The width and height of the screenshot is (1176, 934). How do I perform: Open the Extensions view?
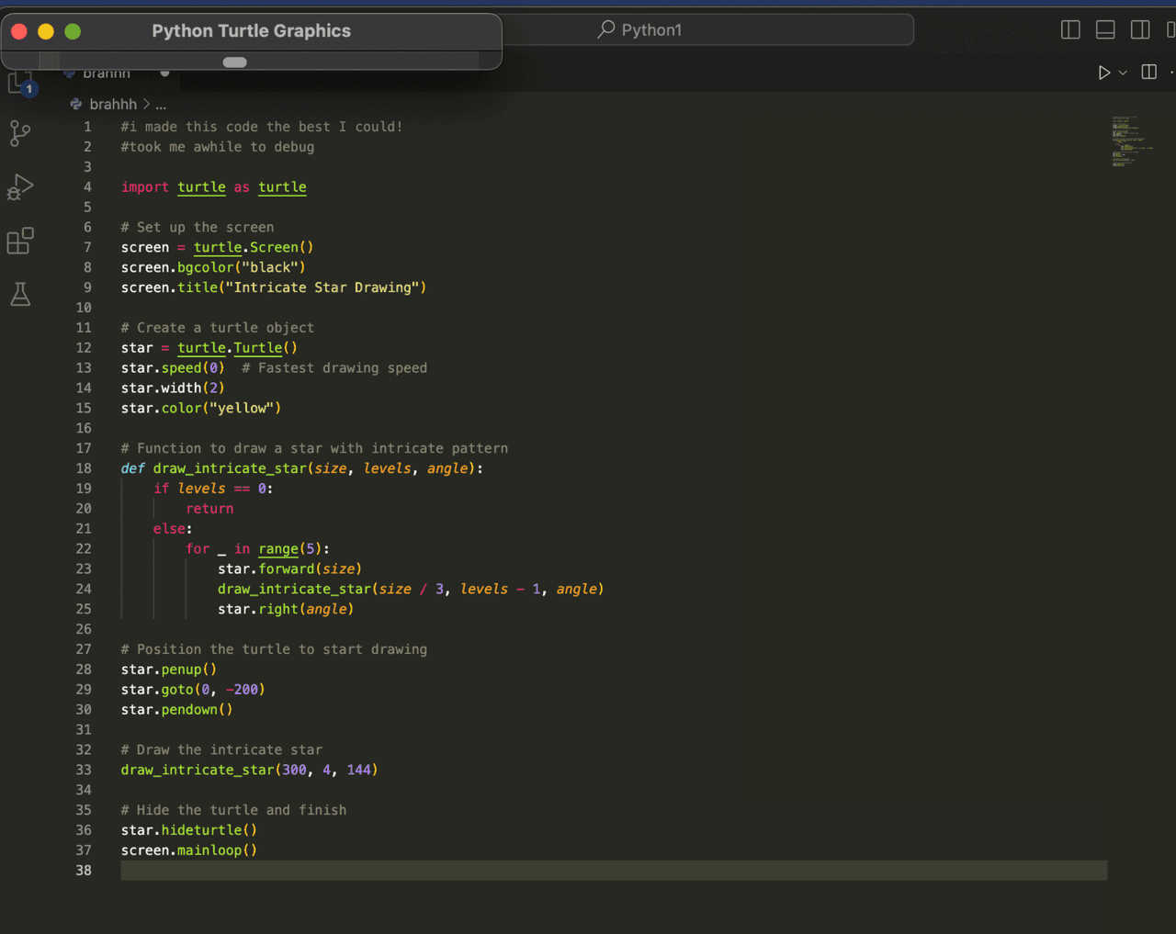[x=19, y=241]
